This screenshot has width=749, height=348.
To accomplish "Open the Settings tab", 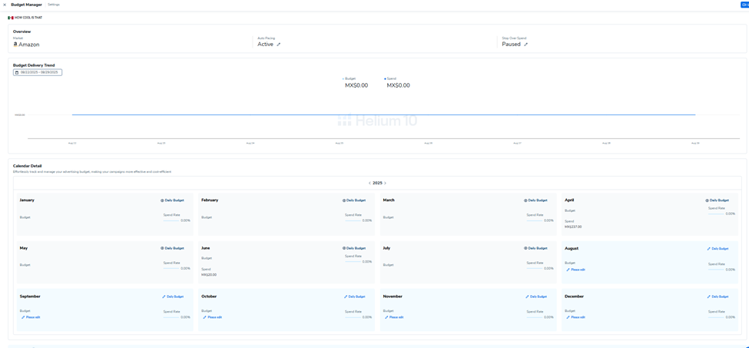I will click(x=54, y=5).
